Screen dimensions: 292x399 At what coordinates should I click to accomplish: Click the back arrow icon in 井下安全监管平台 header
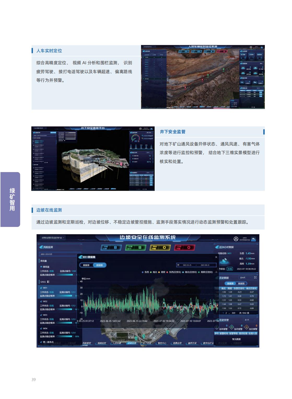pyautogui.click(x=151, y=129)
